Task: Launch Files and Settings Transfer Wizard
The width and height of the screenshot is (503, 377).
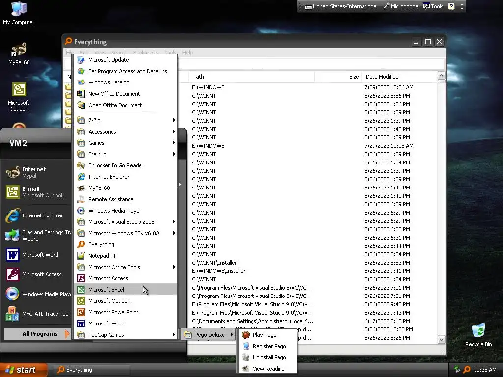Action: (x=37, y=235)
